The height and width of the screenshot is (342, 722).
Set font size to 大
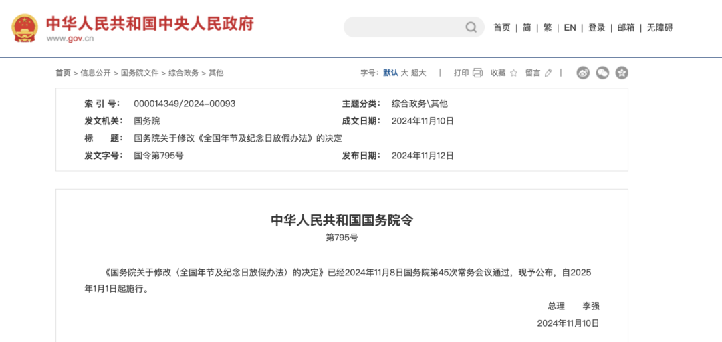click(x=404, y=73)
